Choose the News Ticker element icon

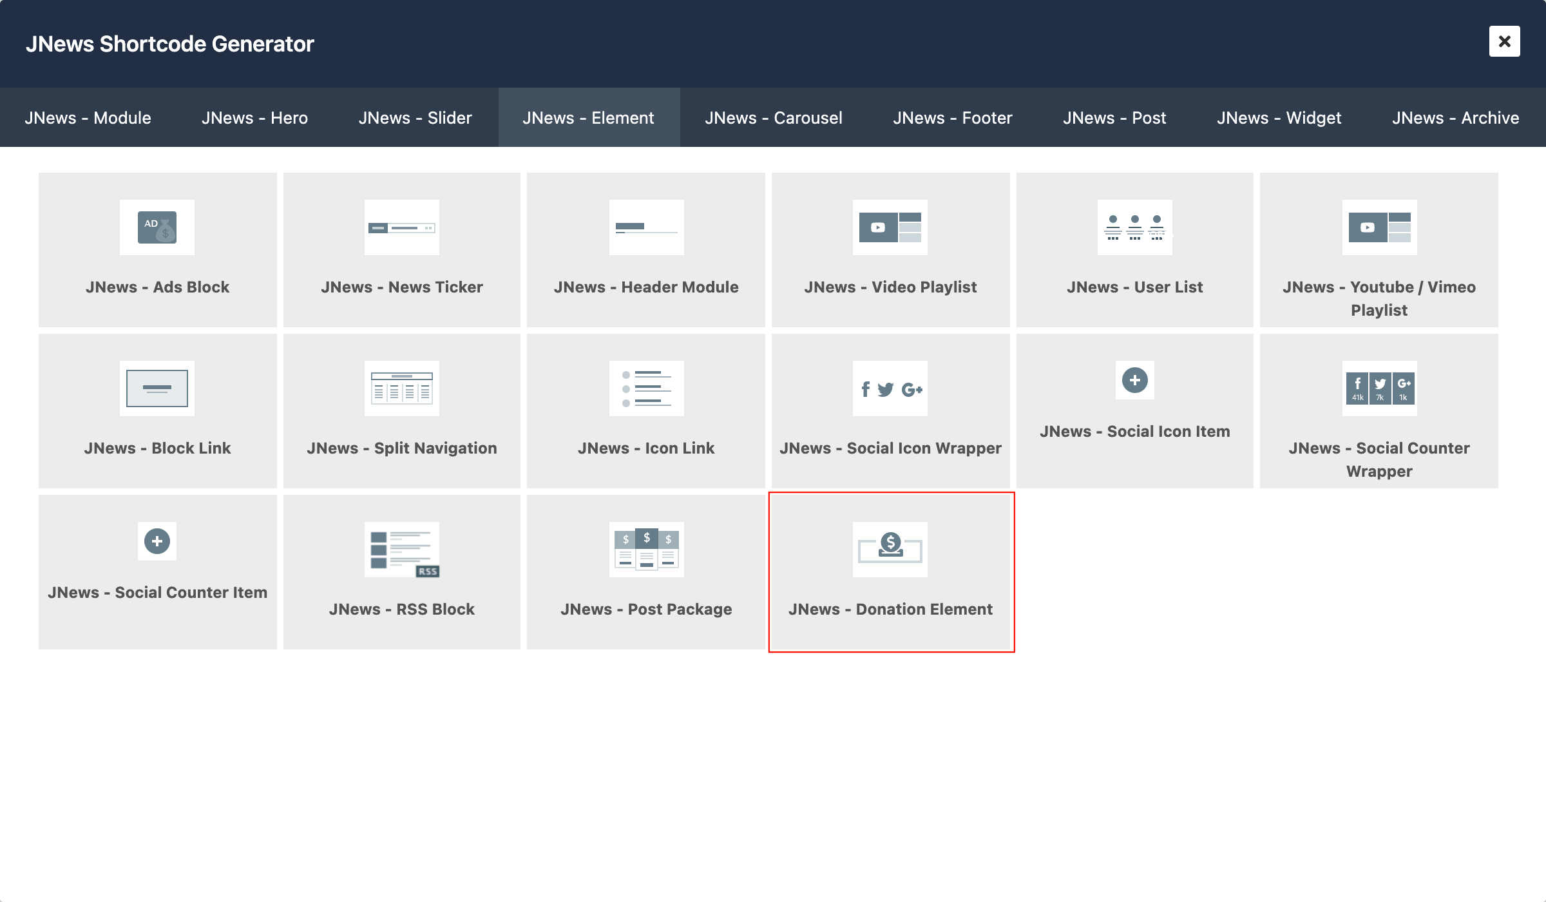point(402,227)
